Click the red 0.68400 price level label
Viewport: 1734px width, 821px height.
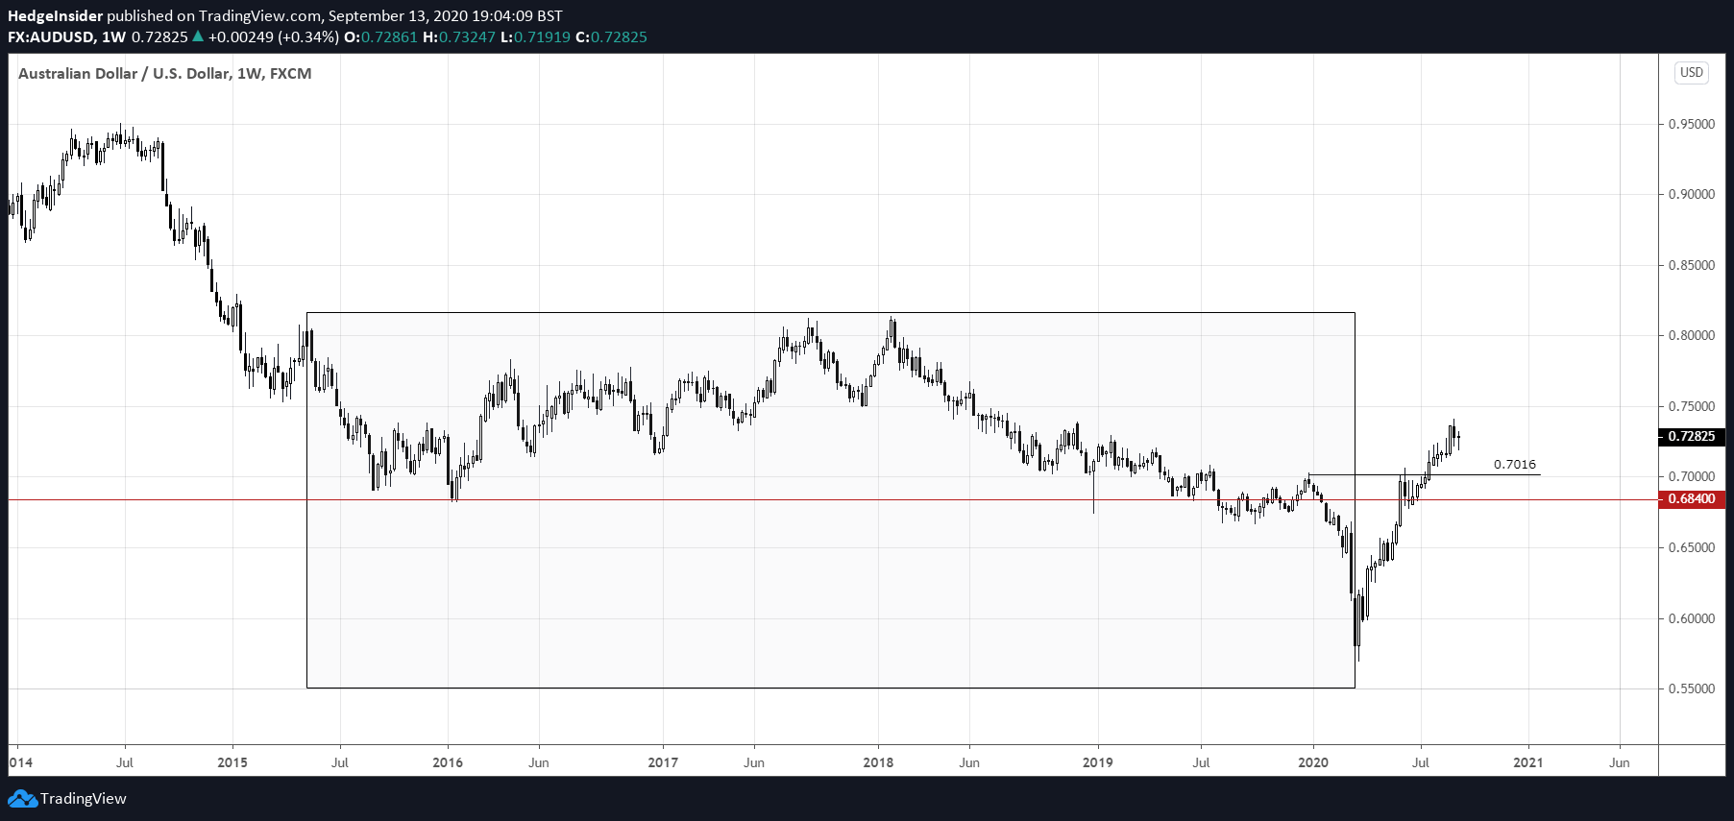(x=1692, y=499)
